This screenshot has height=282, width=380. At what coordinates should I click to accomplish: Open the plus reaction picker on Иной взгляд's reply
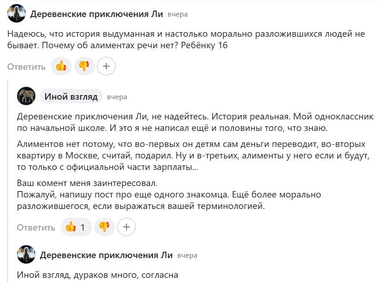[127, 226]
